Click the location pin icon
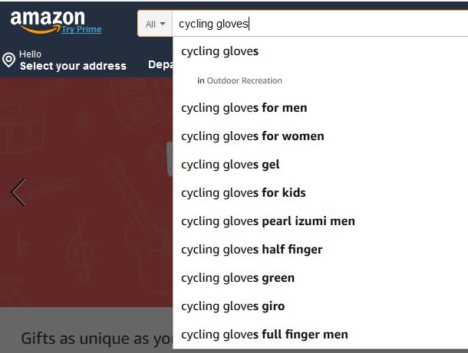Image resolution: width=468 pixels, height=353 pixels. click(9, 60)
